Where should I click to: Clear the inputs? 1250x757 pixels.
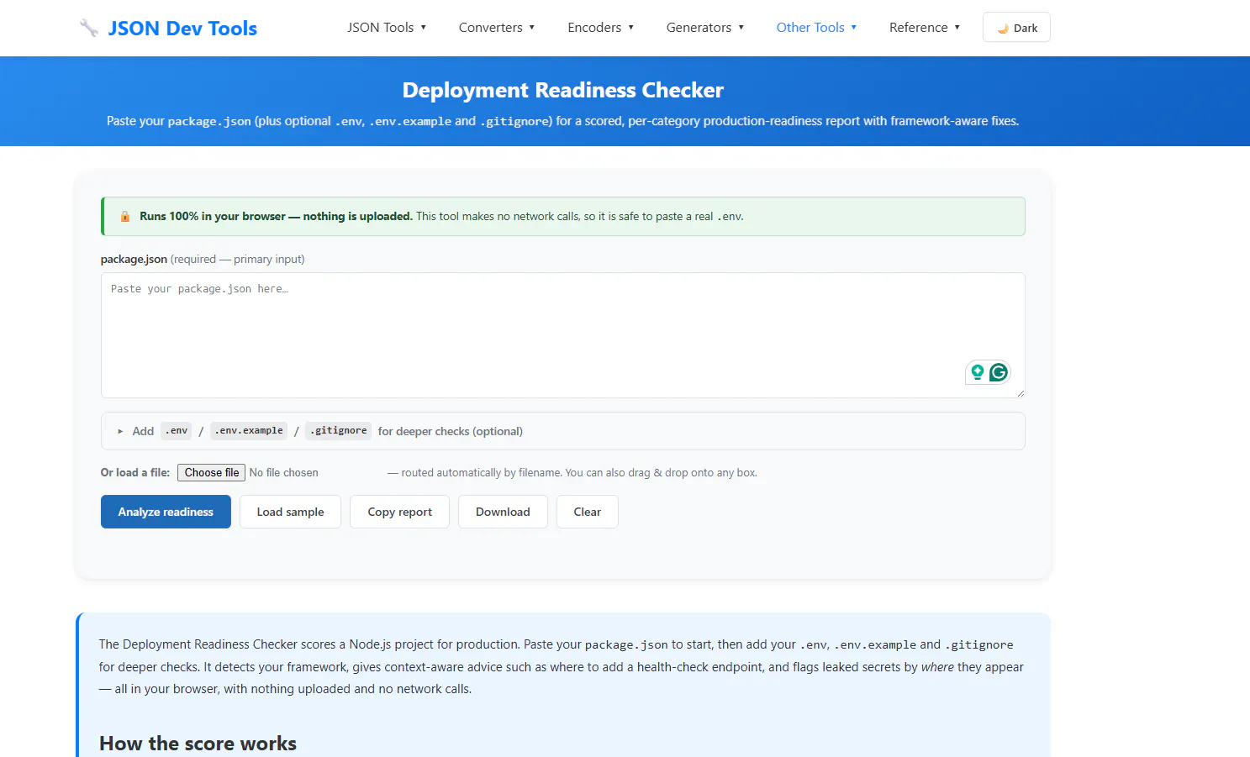click(588, 512)
